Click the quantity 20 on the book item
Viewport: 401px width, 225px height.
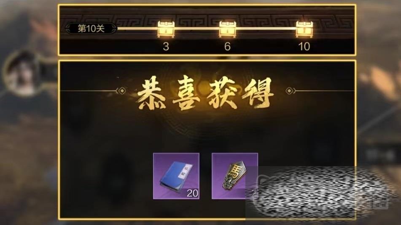click(192, 193)
